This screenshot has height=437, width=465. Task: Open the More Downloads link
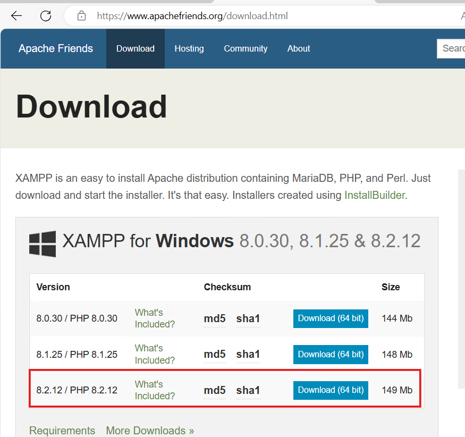pyautogui.click(x=150, y=431)
